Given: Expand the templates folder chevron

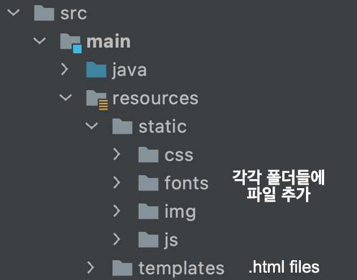Looking at the screenshot, I should [x=91, y=268].
